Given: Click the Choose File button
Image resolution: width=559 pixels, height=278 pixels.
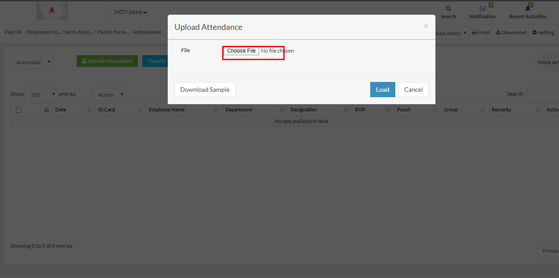Looking at the screenshot, I should tap(241, 51).
